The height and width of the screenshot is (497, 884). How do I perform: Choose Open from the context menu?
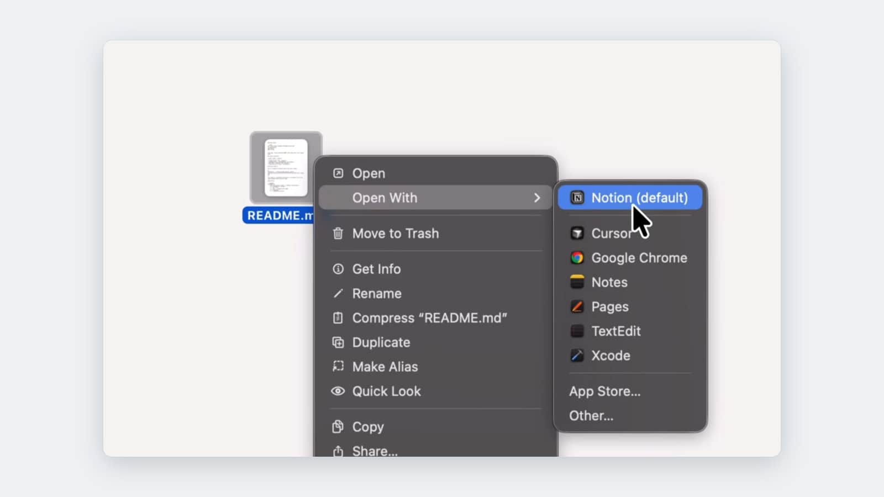click(x=435, y=173)
